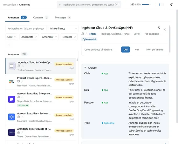Answer Non to annonce interest
This screenshot has width=178, height=144.
[137, 50]
